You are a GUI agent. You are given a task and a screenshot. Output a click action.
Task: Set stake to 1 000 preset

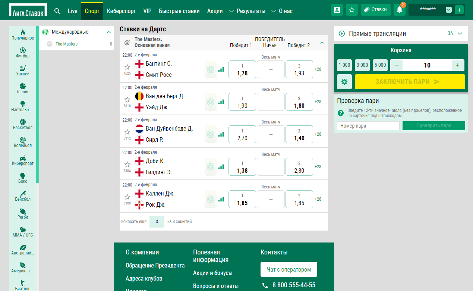coord(344,65)
